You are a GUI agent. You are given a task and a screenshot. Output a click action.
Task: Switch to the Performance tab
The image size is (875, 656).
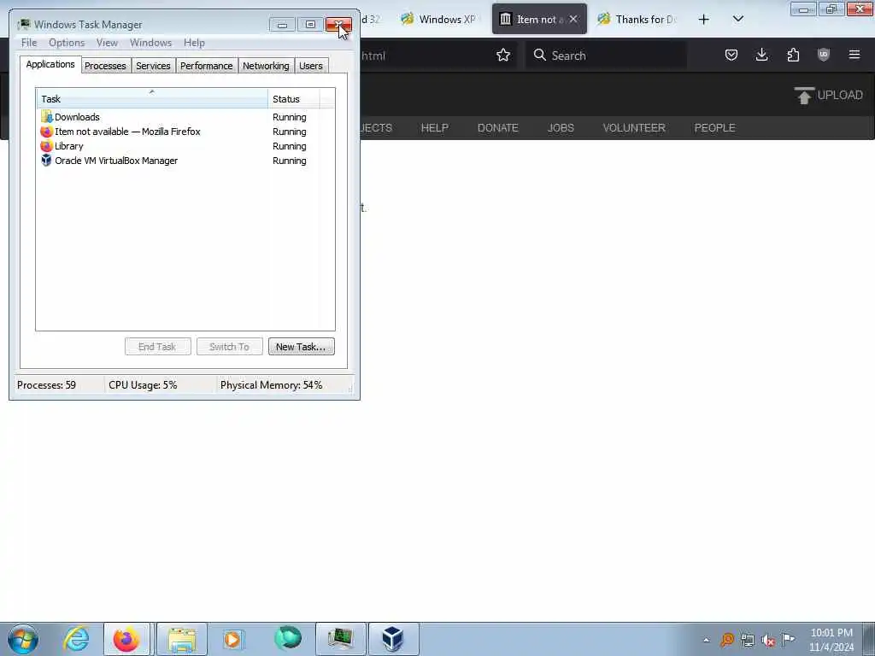pos(207,66)
